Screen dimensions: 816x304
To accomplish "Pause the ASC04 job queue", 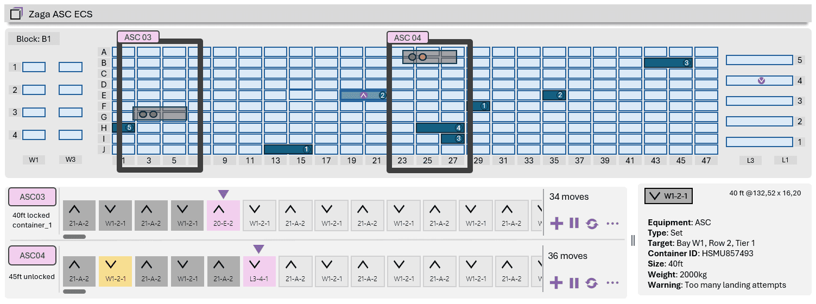I will tap(574, 283).
